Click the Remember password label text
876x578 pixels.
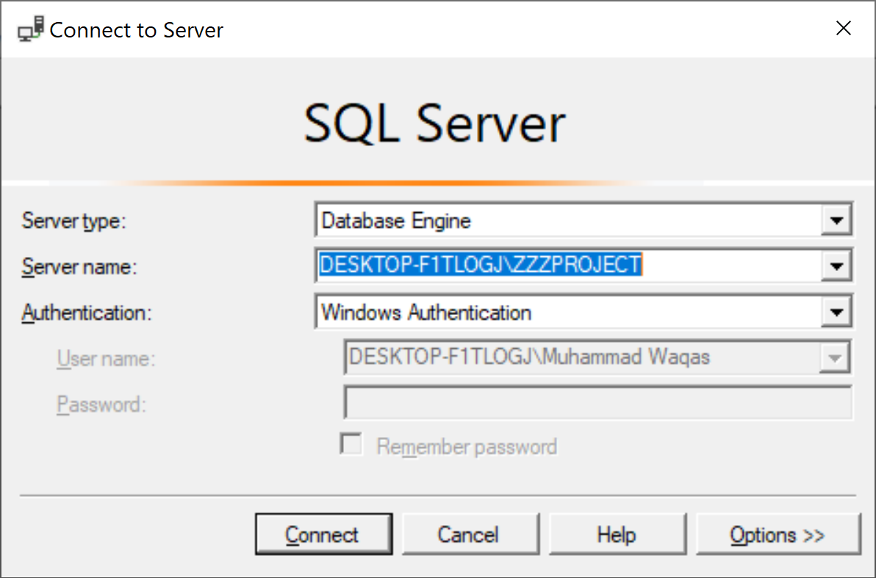point(467,447)
